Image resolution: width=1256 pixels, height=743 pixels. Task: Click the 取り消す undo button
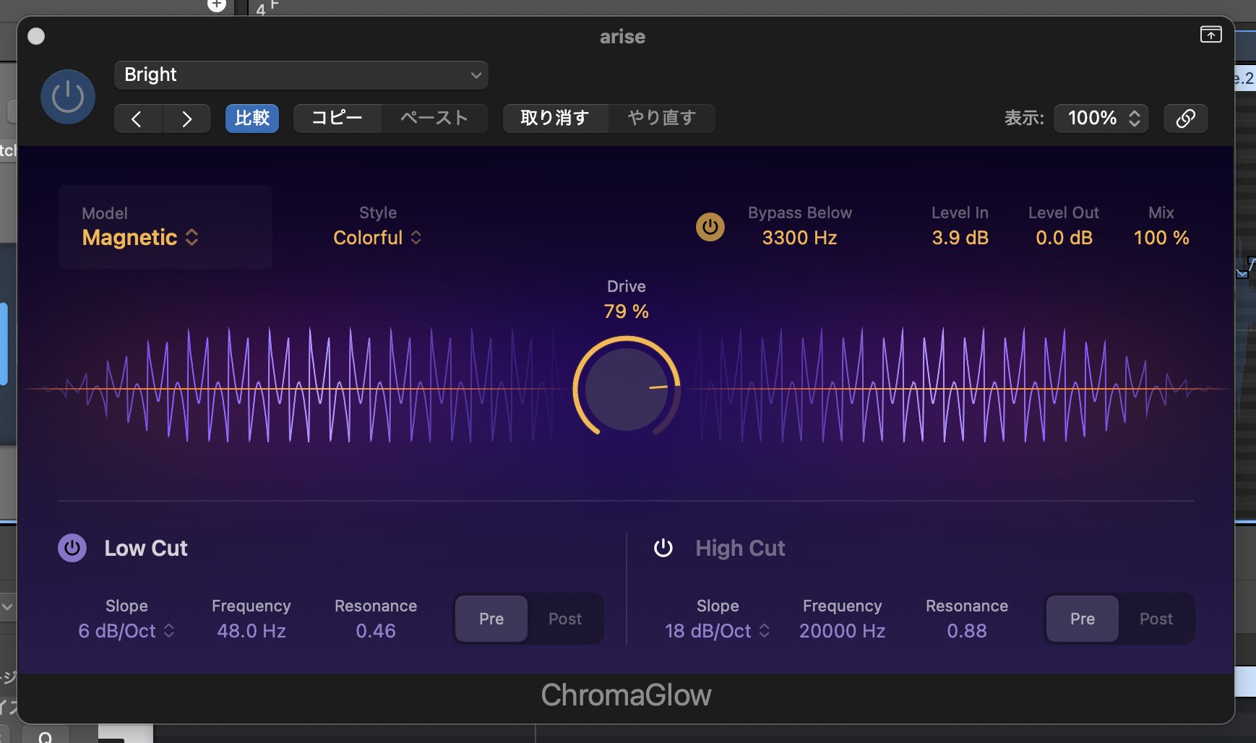[x=555, y=119]
